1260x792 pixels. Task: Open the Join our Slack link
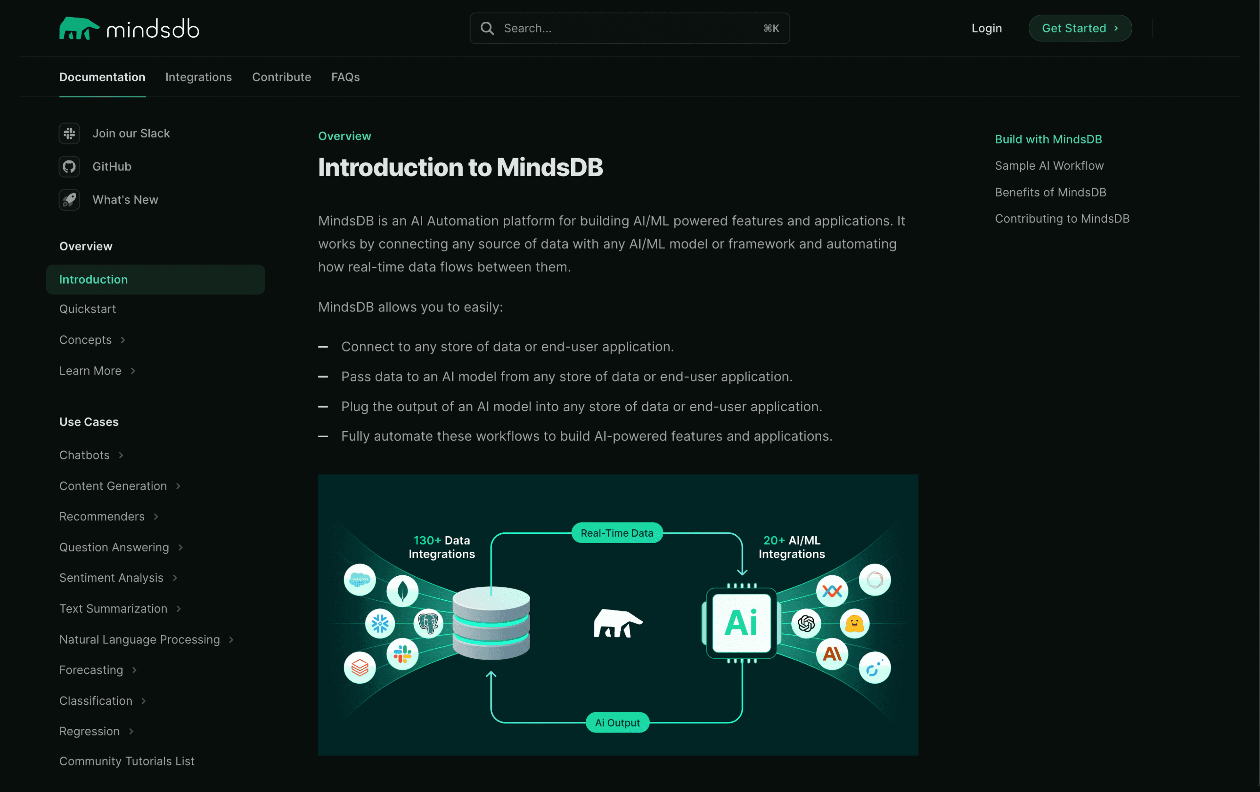click(131, 134)
